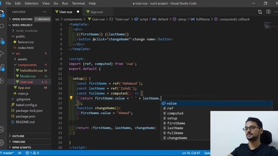
Task: Click the master branch status bar item
Action: [7, 153]
